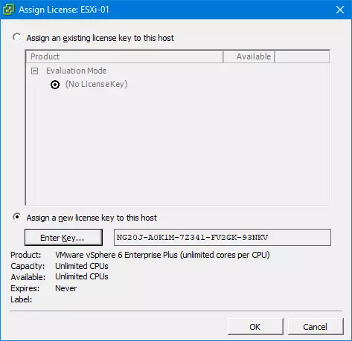Screen dimensions: 352x341
Task: Choose the (No License Key) radio option
Action: click(55, 85)
